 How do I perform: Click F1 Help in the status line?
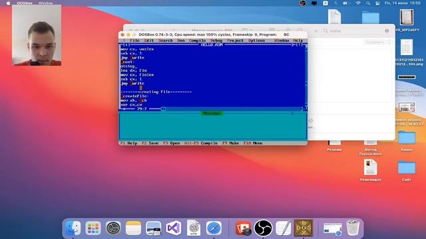pyautogui.click(x=128, y=143)
